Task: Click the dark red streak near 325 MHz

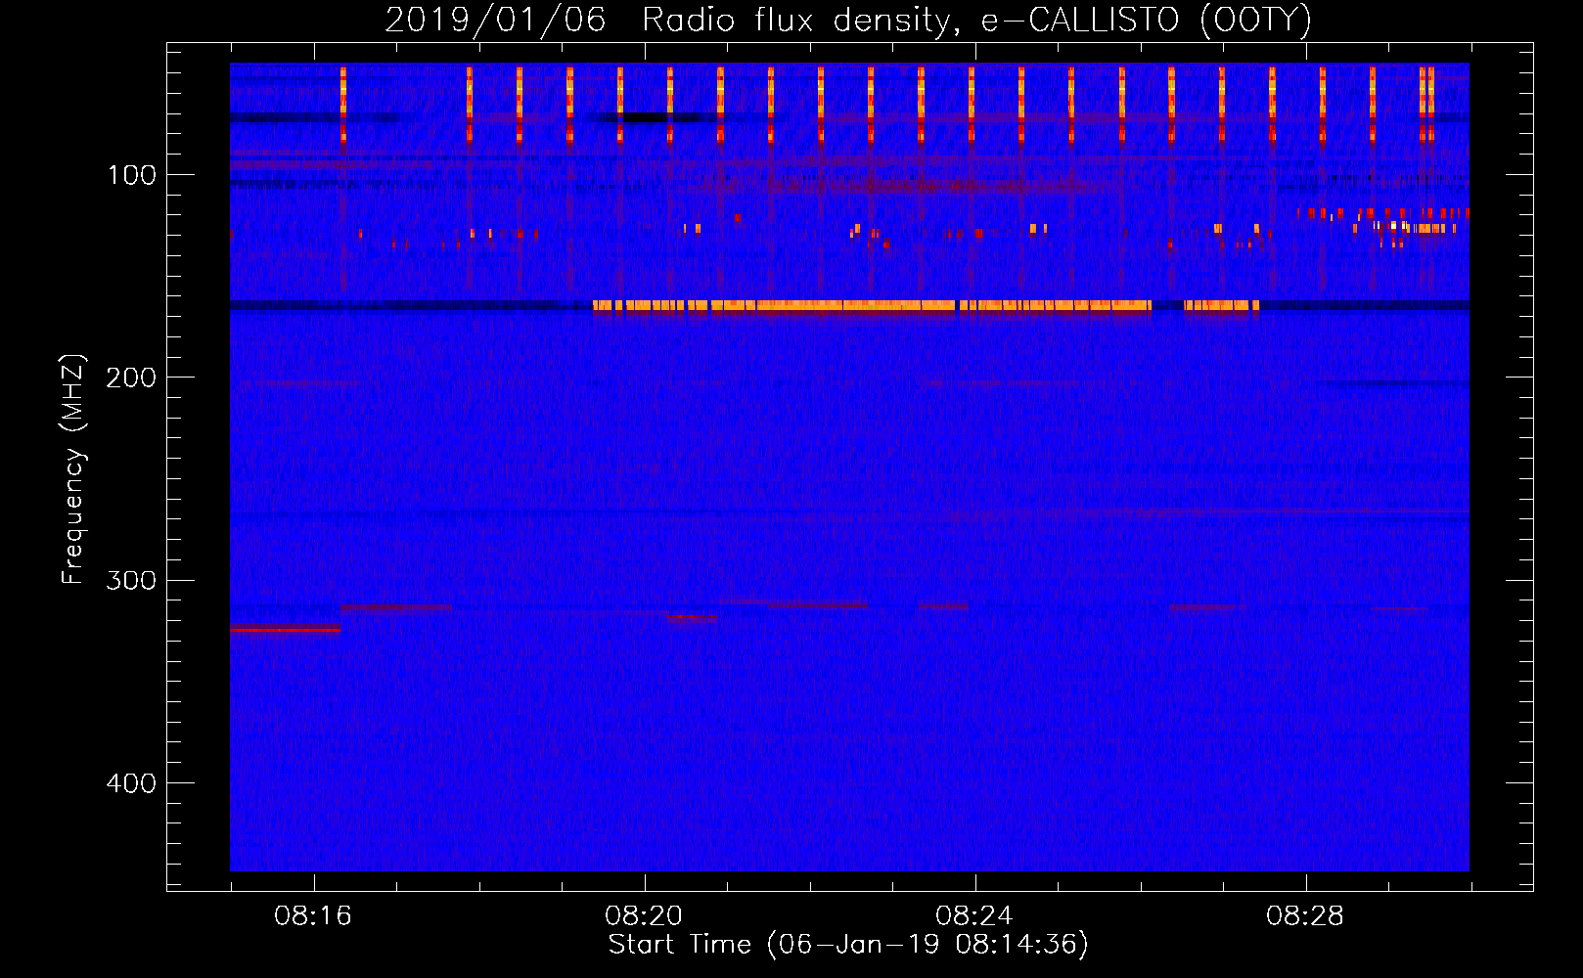Action: (x=285, y=630)
